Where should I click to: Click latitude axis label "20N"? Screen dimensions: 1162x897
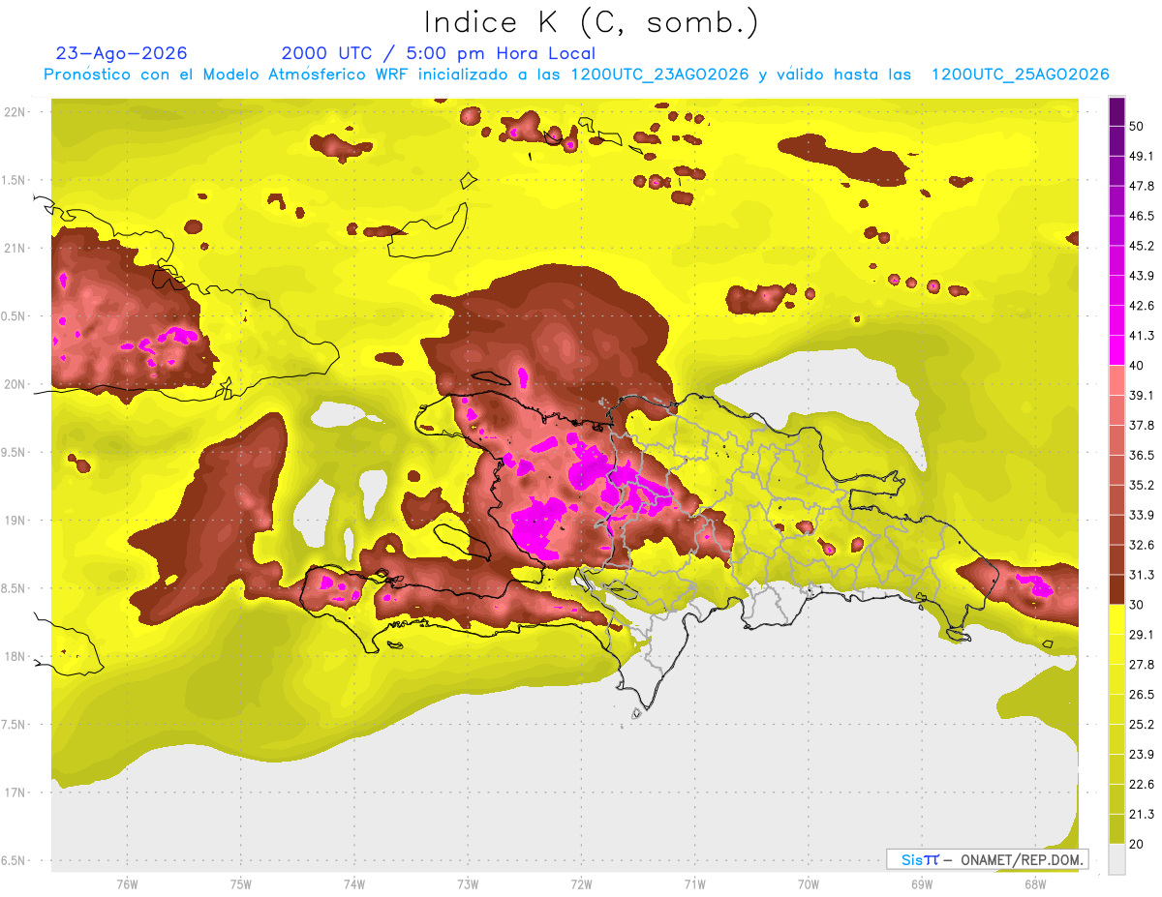click(x=15, y=384)
